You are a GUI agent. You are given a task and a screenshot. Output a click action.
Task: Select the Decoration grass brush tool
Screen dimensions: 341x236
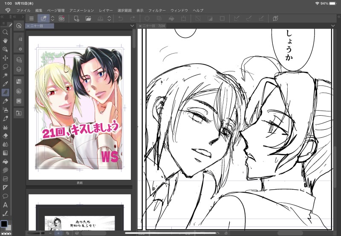click(5, 127)
